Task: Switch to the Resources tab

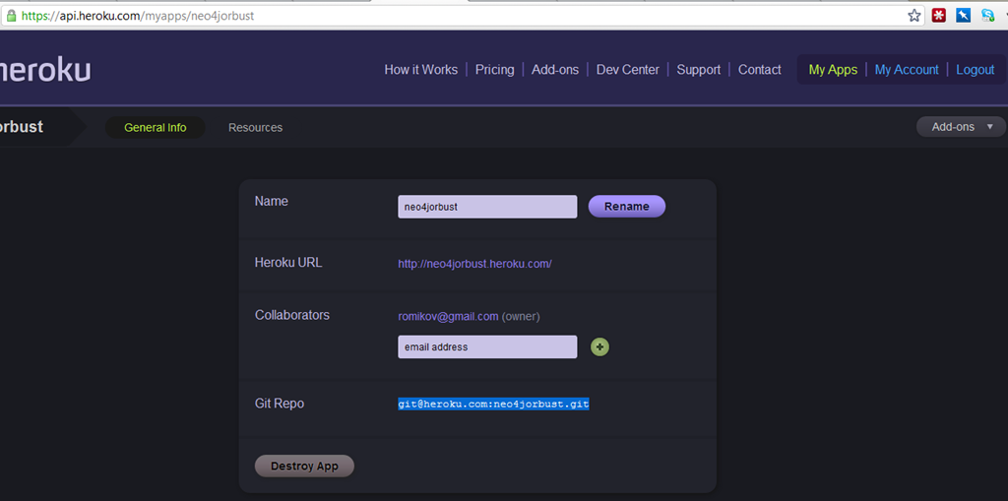Action: [x=255, y=128]
